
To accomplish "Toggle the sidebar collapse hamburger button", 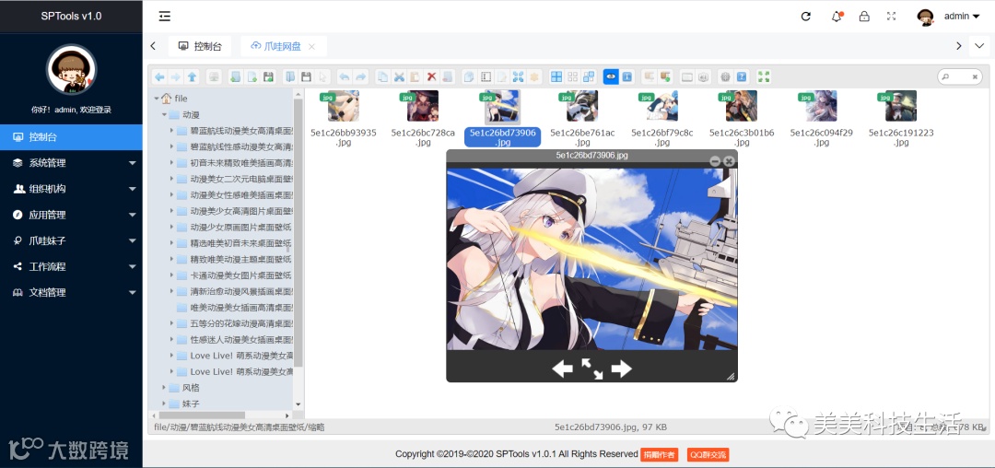I will pos(164,17).
